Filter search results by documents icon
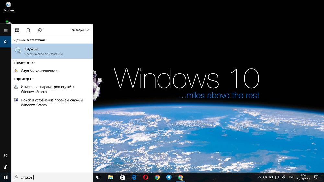Viewport: 324px width, 182px height. click(28, 30)
